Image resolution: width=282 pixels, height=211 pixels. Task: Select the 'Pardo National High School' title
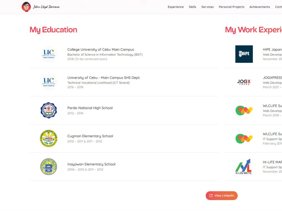pyautogui.click(x=90, y=108)
